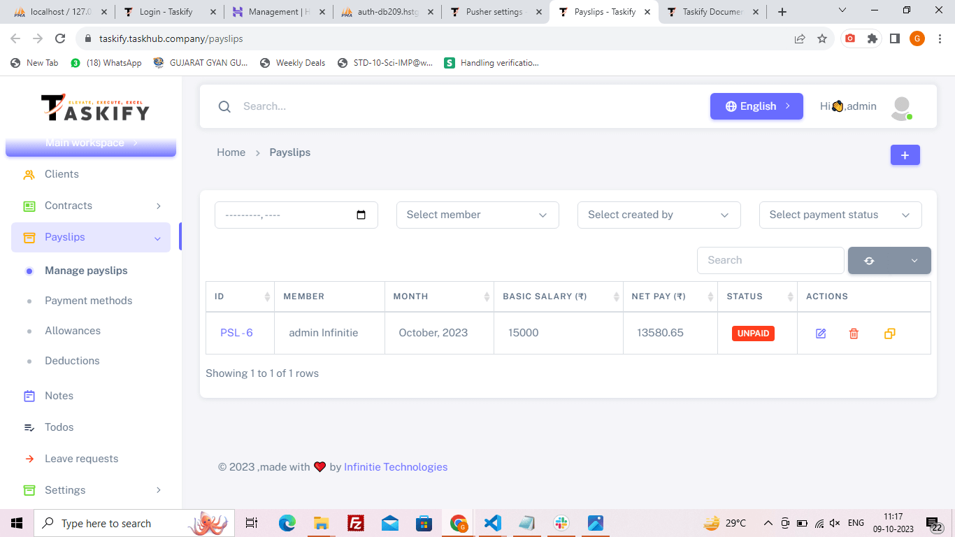Open VS Code from the taskbar
This screenshot has height=537, width=955.
(492, 523)
